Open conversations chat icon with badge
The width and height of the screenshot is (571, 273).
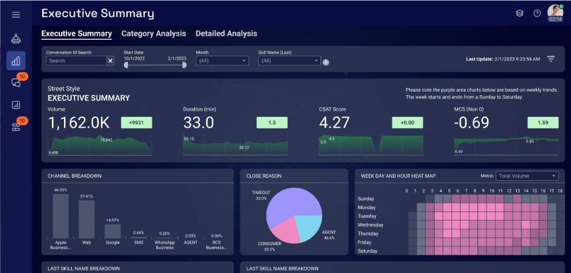point(16,83)
